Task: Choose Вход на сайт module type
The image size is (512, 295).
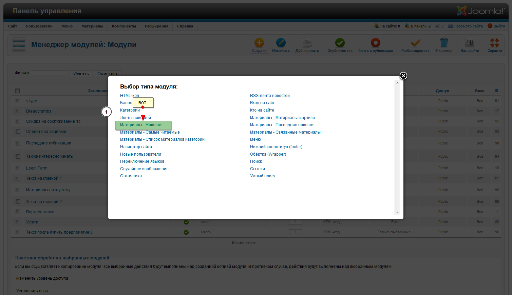Action: 262,103
